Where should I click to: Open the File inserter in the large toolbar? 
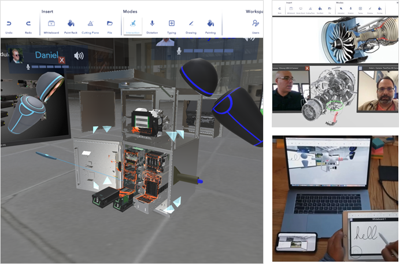[x=110, y=27]
